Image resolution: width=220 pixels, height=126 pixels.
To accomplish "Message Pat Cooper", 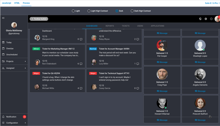I will 162,62.
